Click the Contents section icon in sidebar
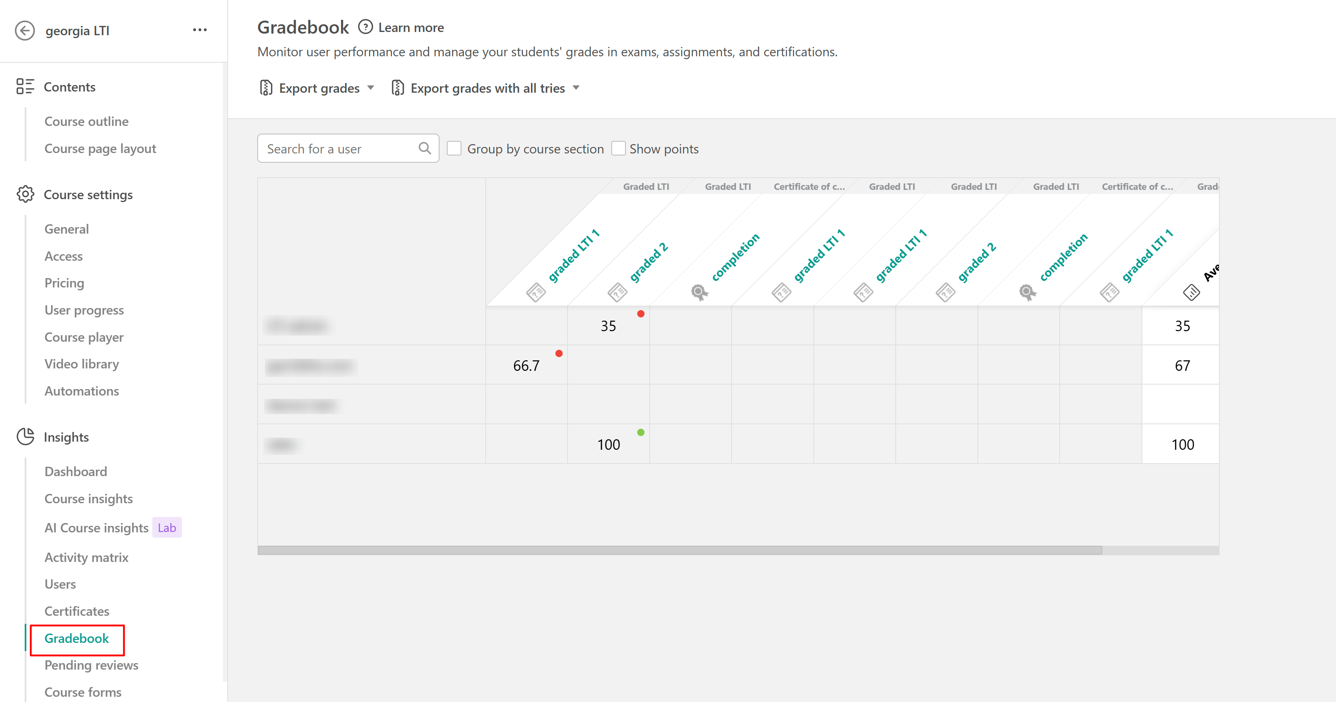 (x=25, y=87)
